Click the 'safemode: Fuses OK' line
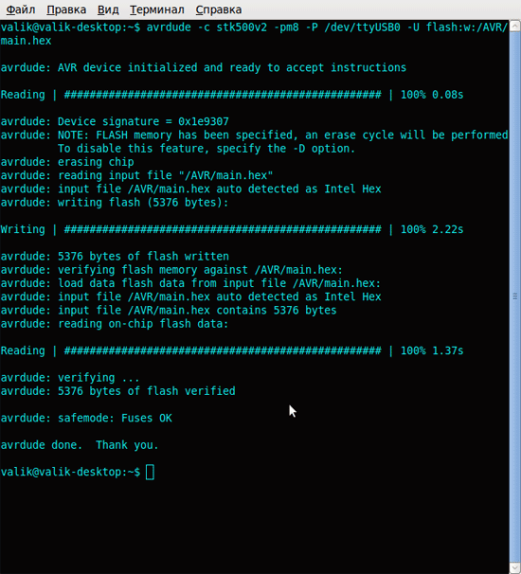Viewport: 521px width, 574px height. click(x=86, y=418)
